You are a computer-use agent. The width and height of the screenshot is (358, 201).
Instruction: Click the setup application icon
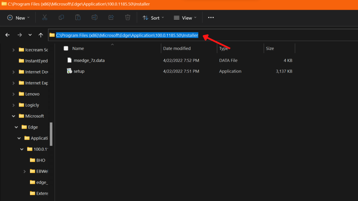[69, 71]
